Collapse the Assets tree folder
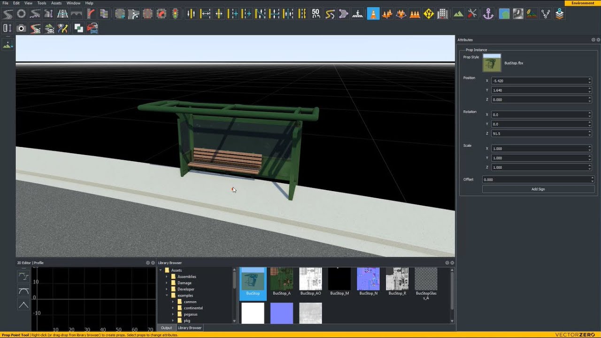 [x=161, y=270]
